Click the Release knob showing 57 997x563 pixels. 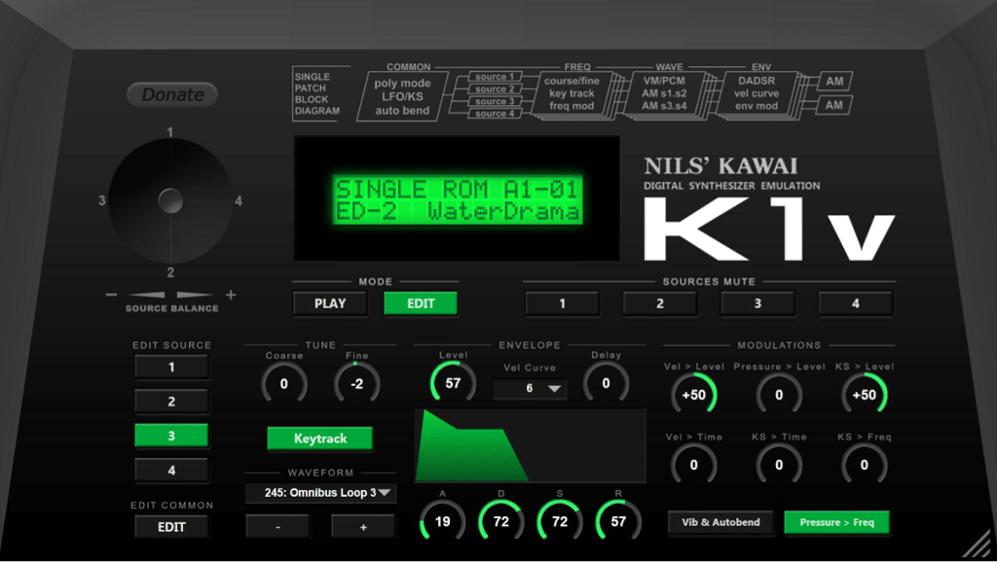point(618,522)
